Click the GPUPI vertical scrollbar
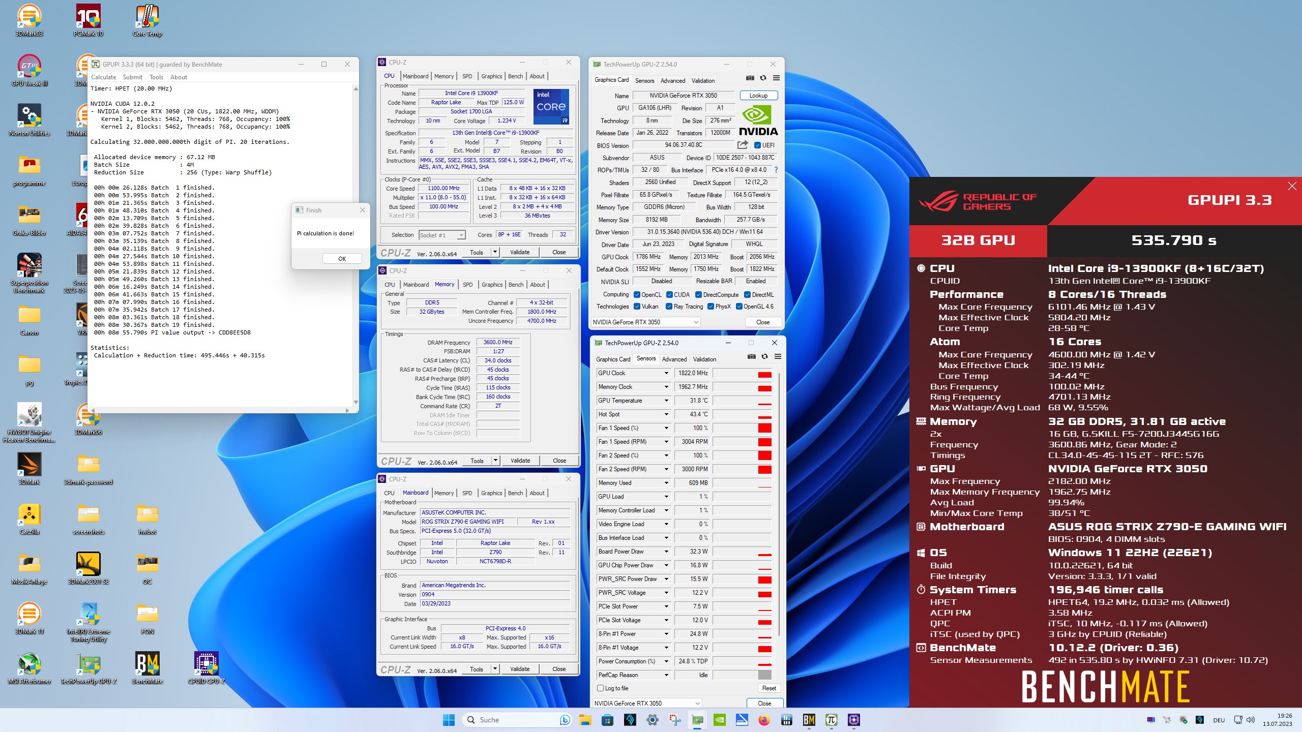The image size is (1302, 732). tap(356, 245)
